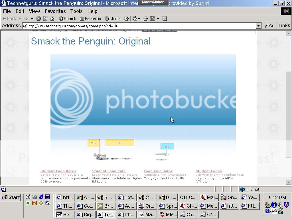Click the Student Loan Rates ad link
Screen dimensions: 292x219
(x=58, y=171)
